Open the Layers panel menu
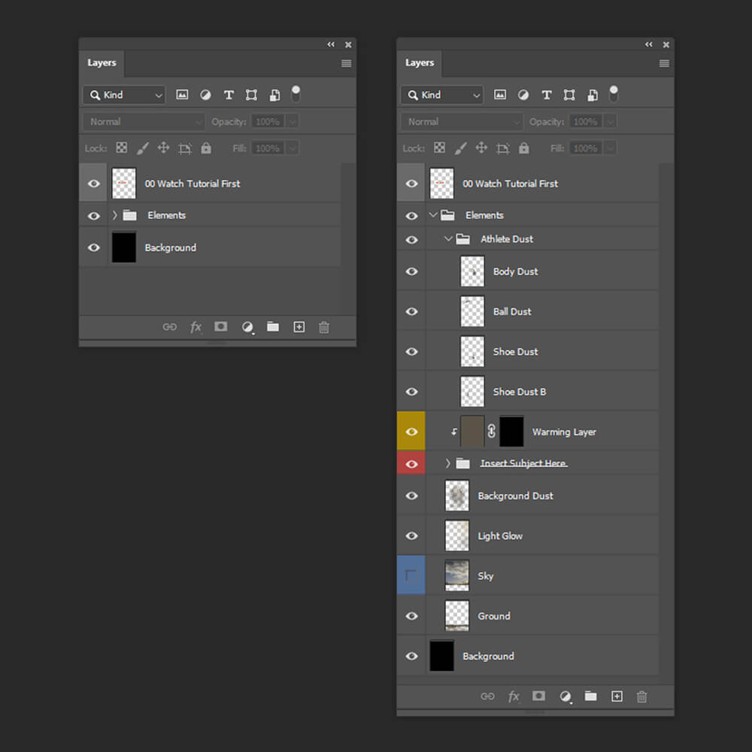This screenshot has width=752, height=752. pyautogui.click(x=664, y=64)
